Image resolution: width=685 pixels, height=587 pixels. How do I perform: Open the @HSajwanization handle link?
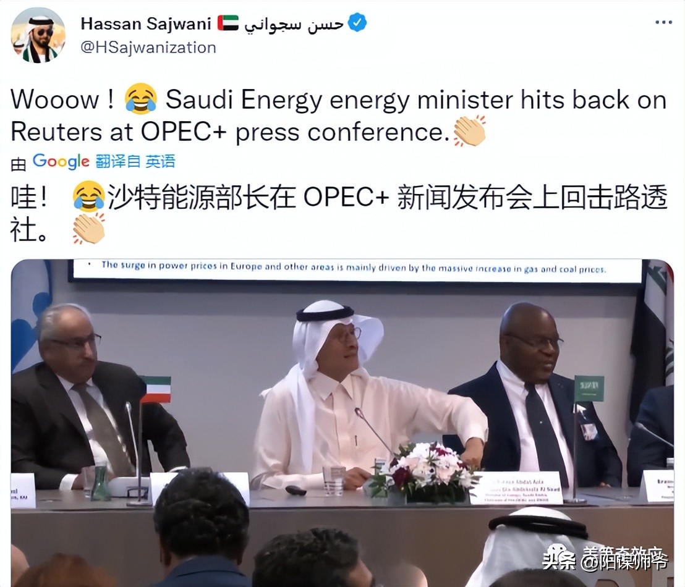click(148, 47)
